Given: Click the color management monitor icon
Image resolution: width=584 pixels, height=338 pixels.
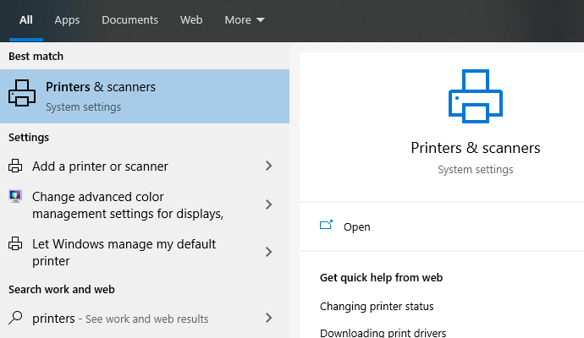Looking at the screenshot, I should pyautogui.click(x=15, y=196).
